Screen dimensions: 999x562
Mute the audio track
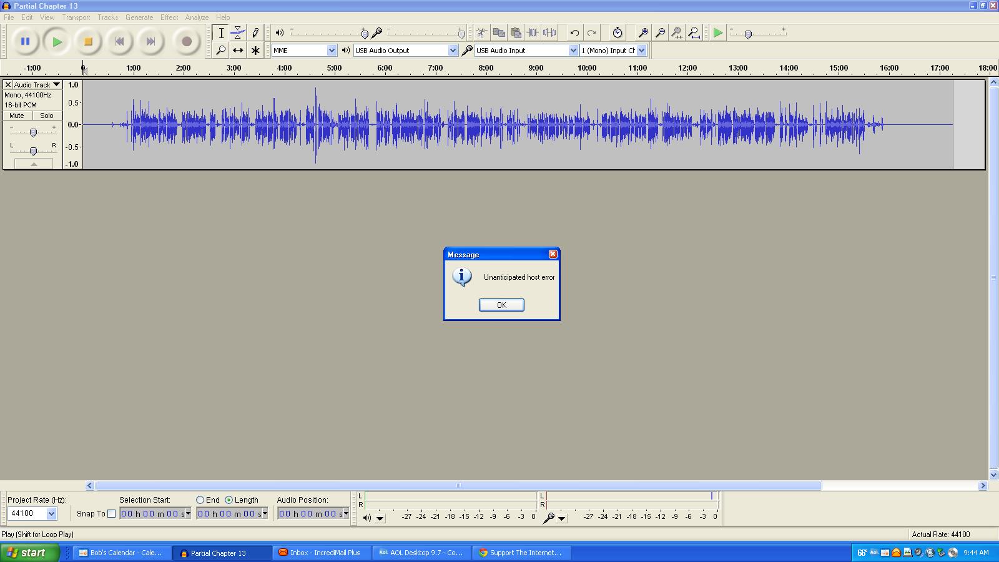click(16, 116)
